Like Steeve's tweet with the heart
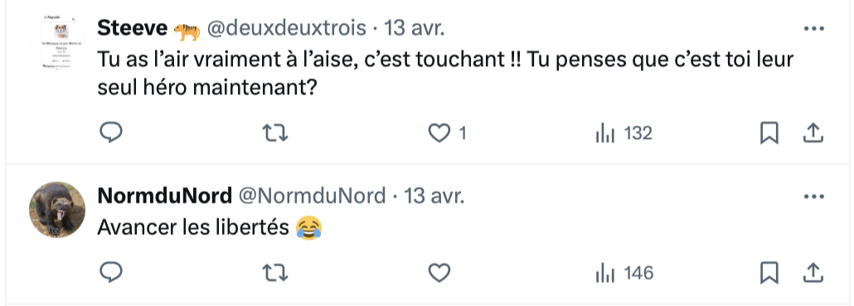Image resolution: width=854 pixels, height=306 pixels. coord(439,133)
